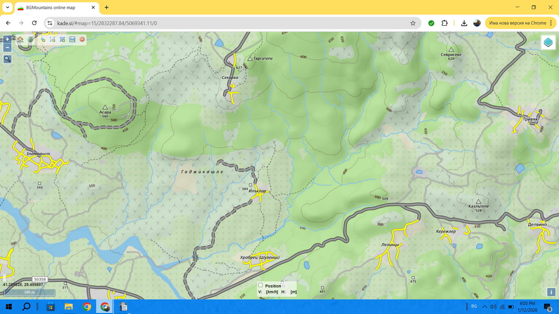Screen dimensions: 559x314
Task: Open a new browser tab
Action: 107,7
